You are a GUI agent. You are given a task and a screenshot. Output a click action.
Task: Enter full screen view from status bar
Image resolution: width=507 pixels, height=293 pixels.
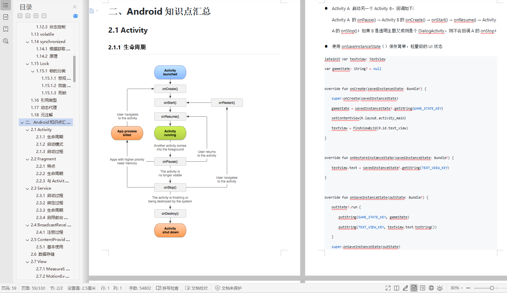[x=388, y=288]
